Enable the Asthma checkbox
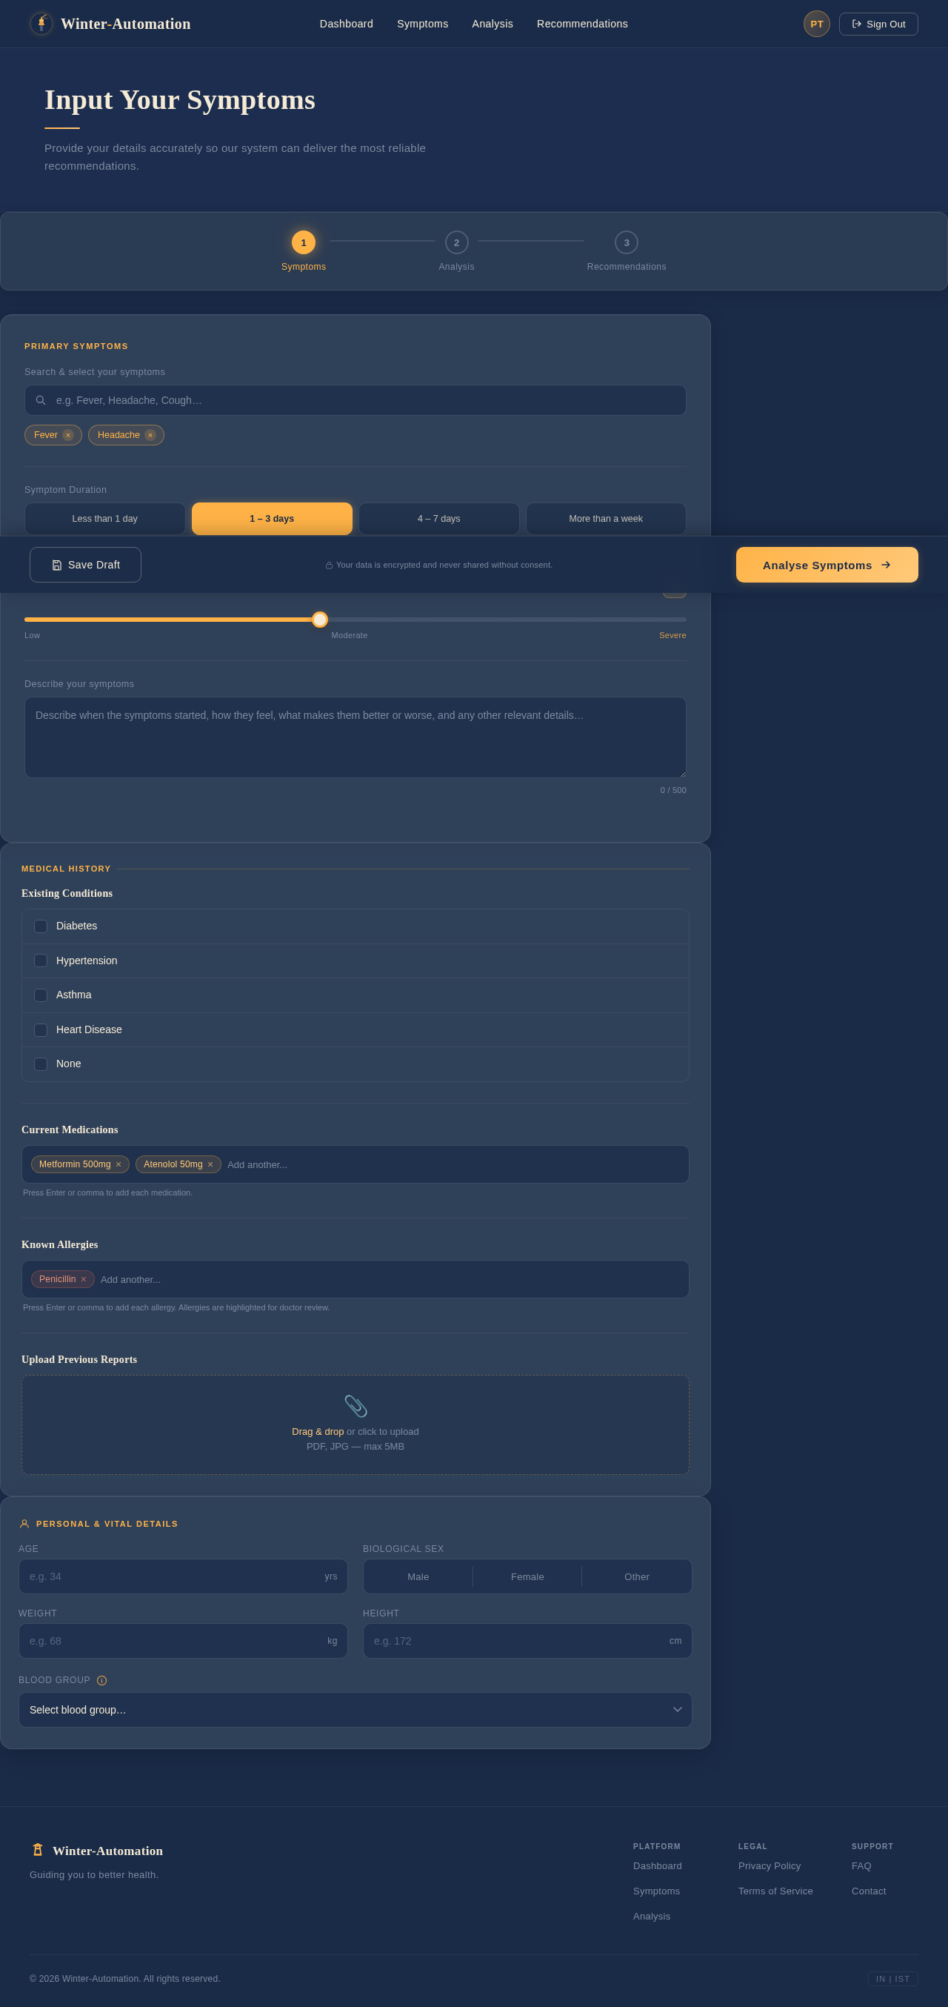Viewport: 948px width, 2007px height. coord(41,995)
